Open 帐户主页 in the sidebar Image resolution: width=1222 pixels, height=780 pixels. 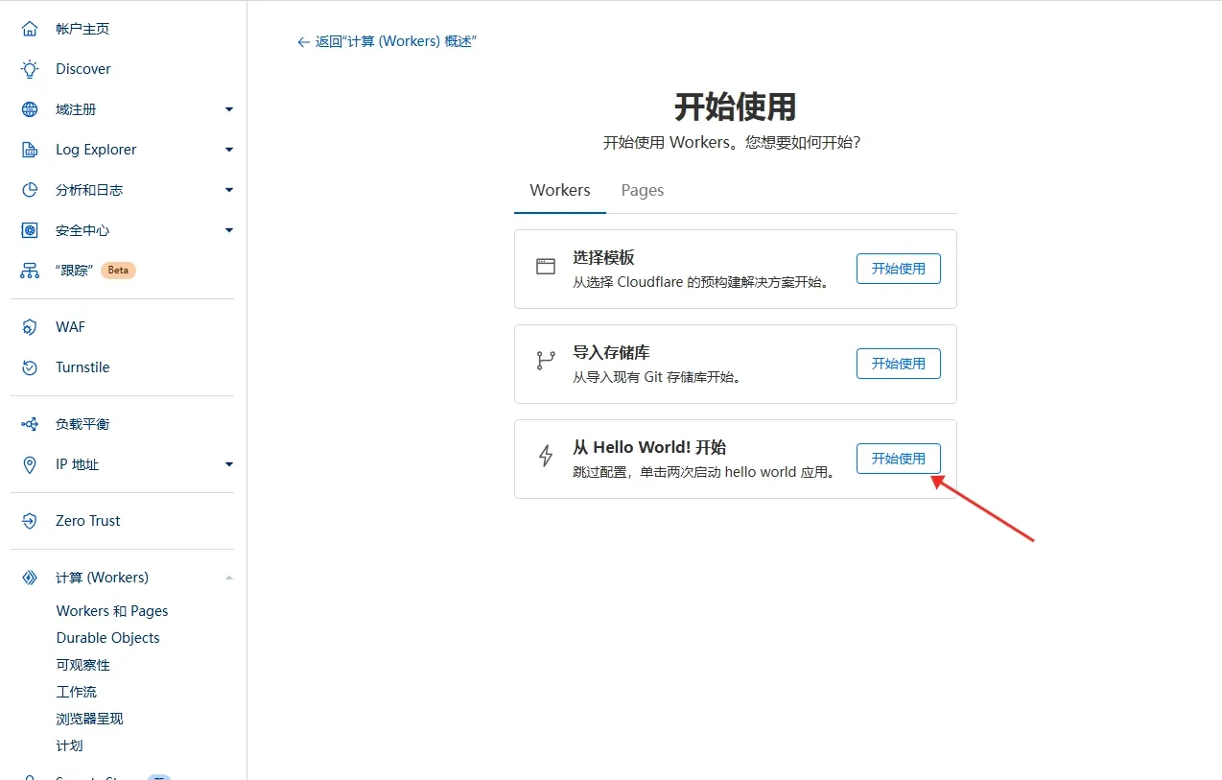[82, 29]
